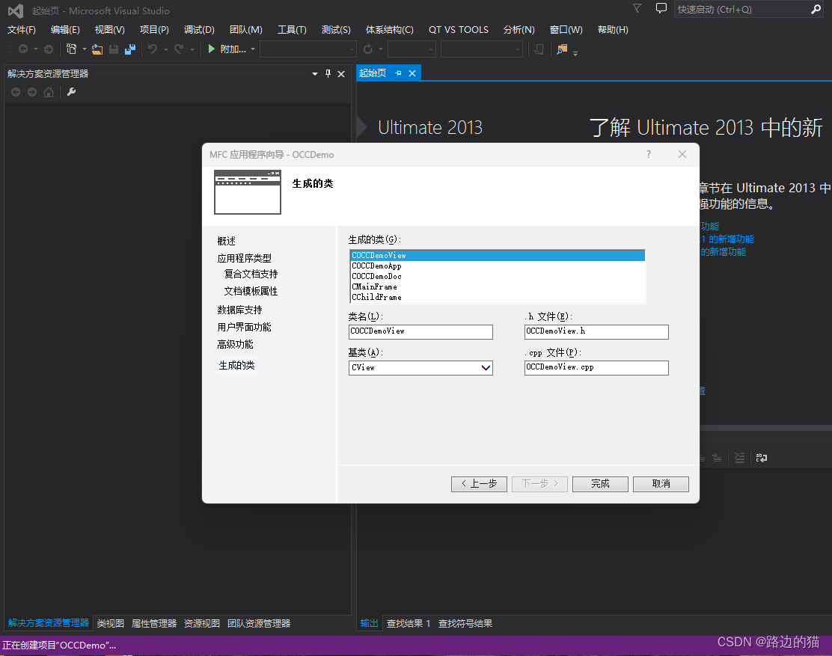The width and height of the screenshot is (832, 656).
Task: Select COCCDemoApp in generated classes list
Action: click(498, 266)
